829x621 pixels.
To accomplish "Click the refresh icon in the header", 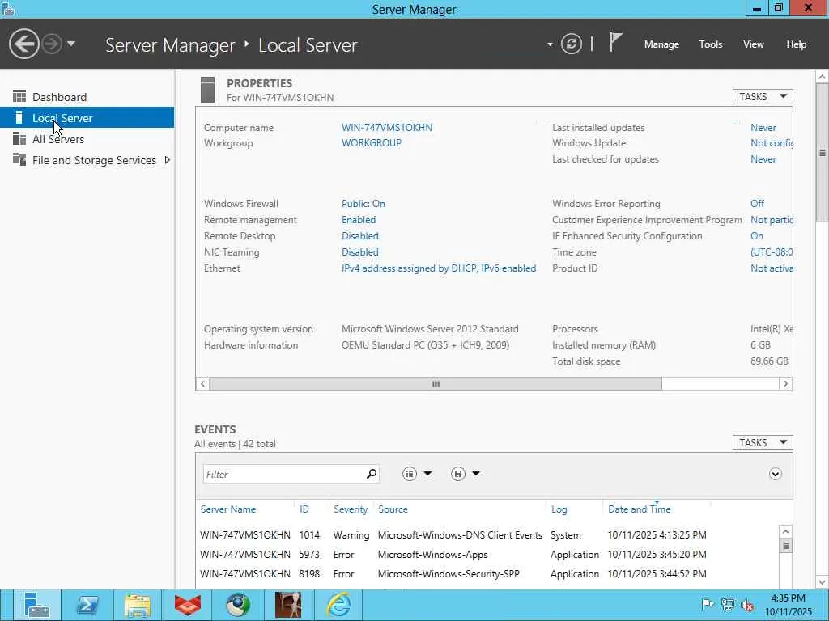I will tap(572, 44).
